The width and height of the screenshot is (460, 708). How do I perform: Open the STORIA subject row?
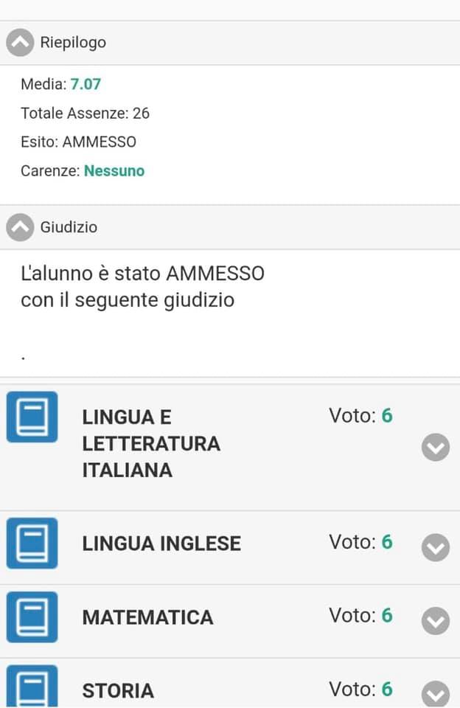tap(230, 683)
